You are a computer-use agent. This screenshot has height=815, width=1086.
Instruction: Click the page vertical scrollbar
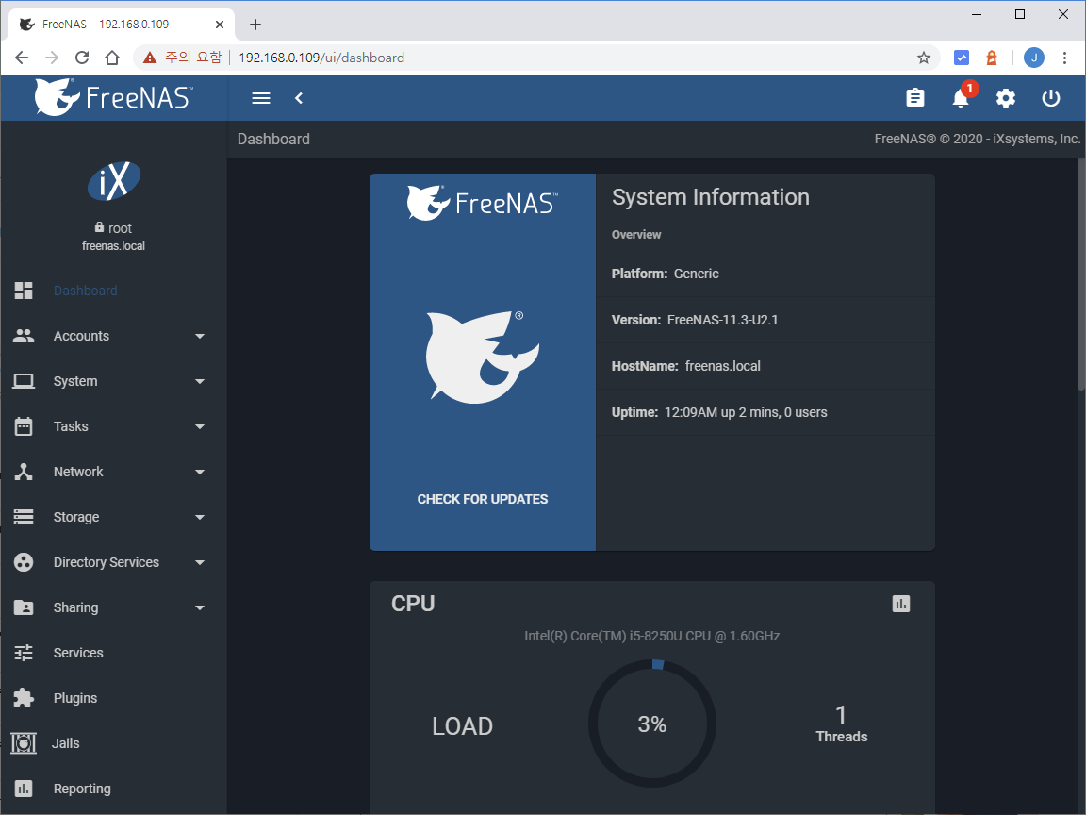[x=1080, y=274]
